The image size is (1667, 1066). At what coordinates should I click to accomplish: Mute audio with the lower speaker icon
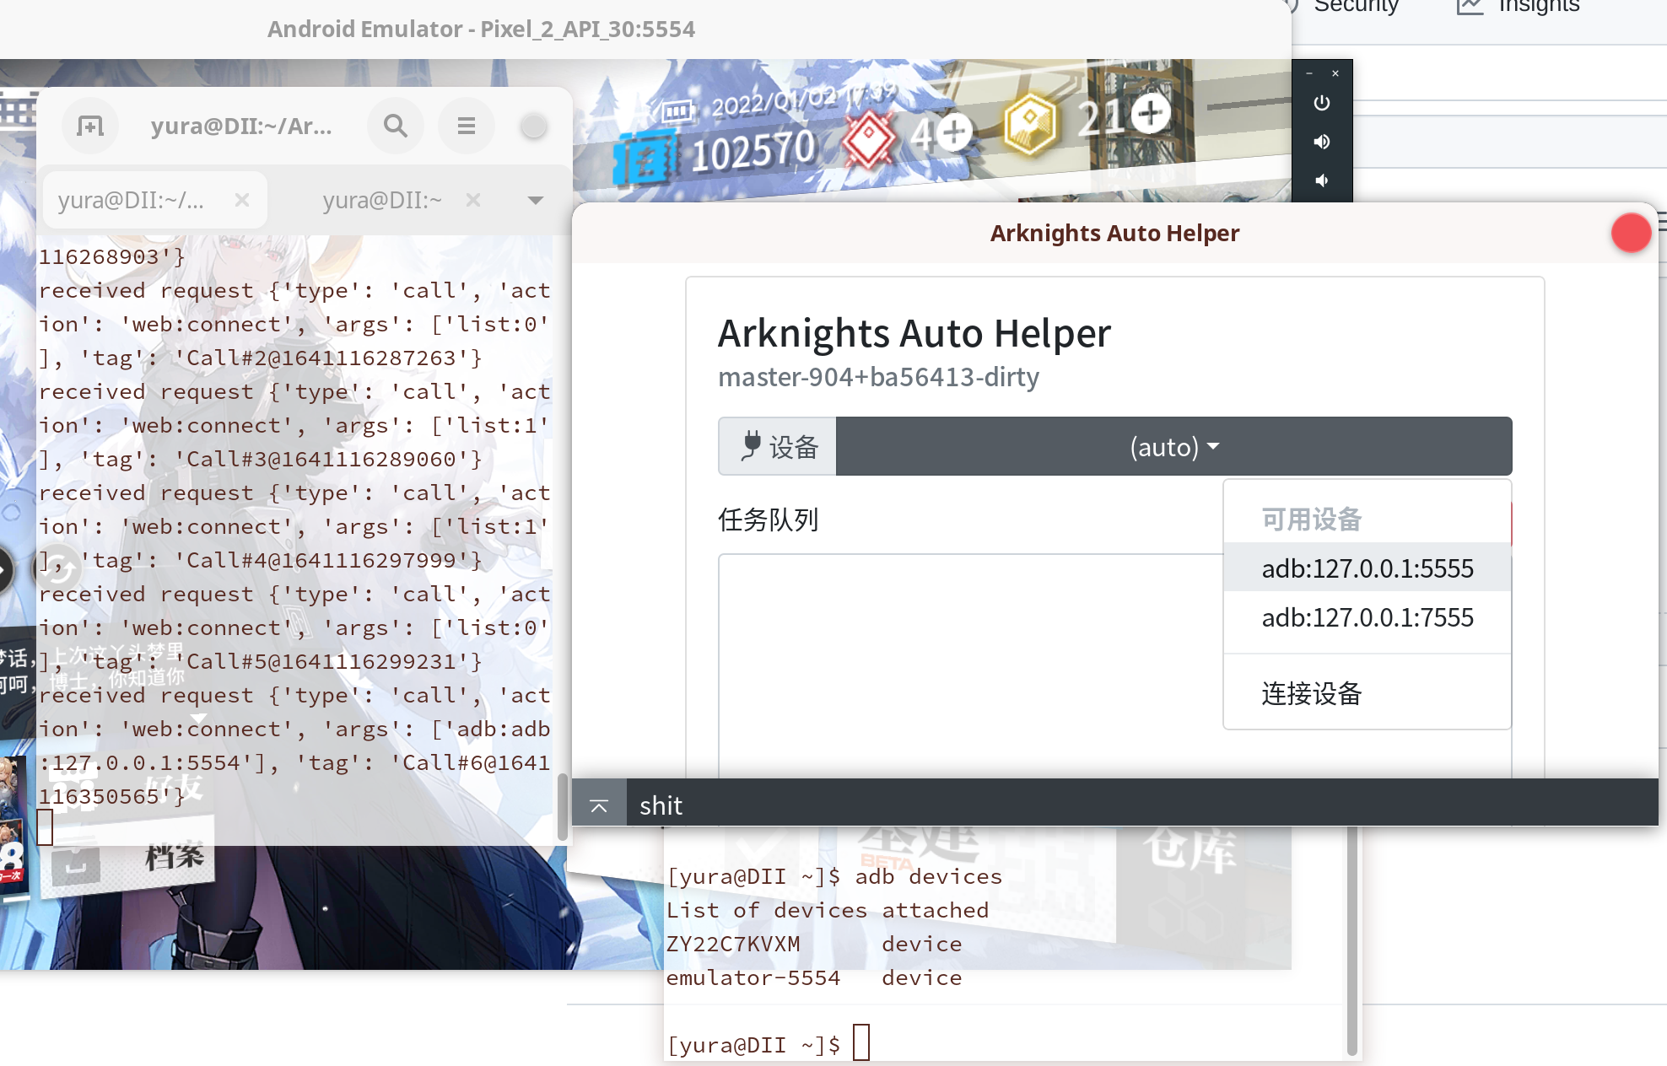(x=1321, y=180)
